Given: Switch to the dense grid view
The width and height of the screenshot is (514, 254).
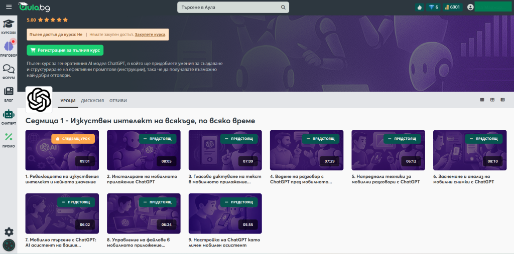Looking at the screenshot, I should pos(482,100).
